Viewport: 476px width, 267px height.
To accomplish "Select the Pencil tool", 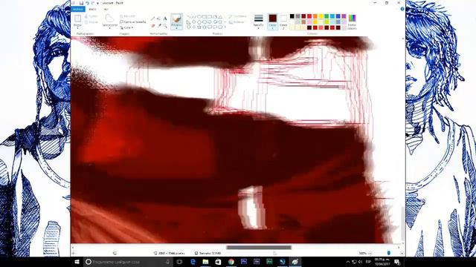I will (153, 19).
